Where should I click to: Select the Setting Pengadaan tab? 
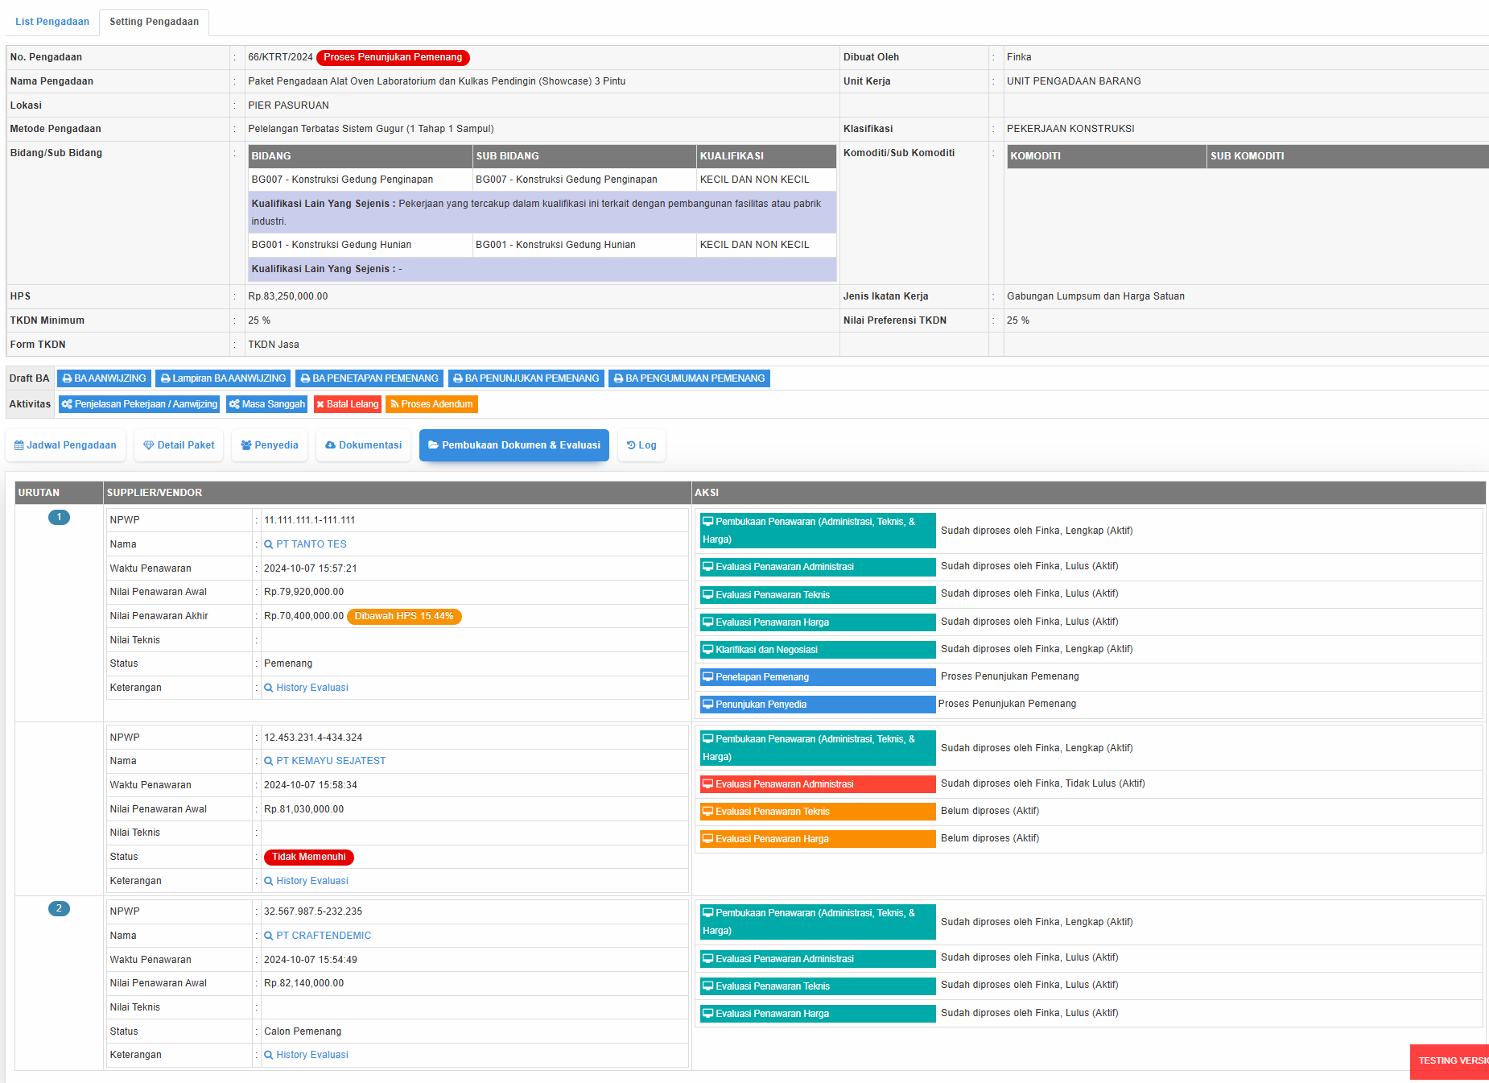tap(154, 22)
